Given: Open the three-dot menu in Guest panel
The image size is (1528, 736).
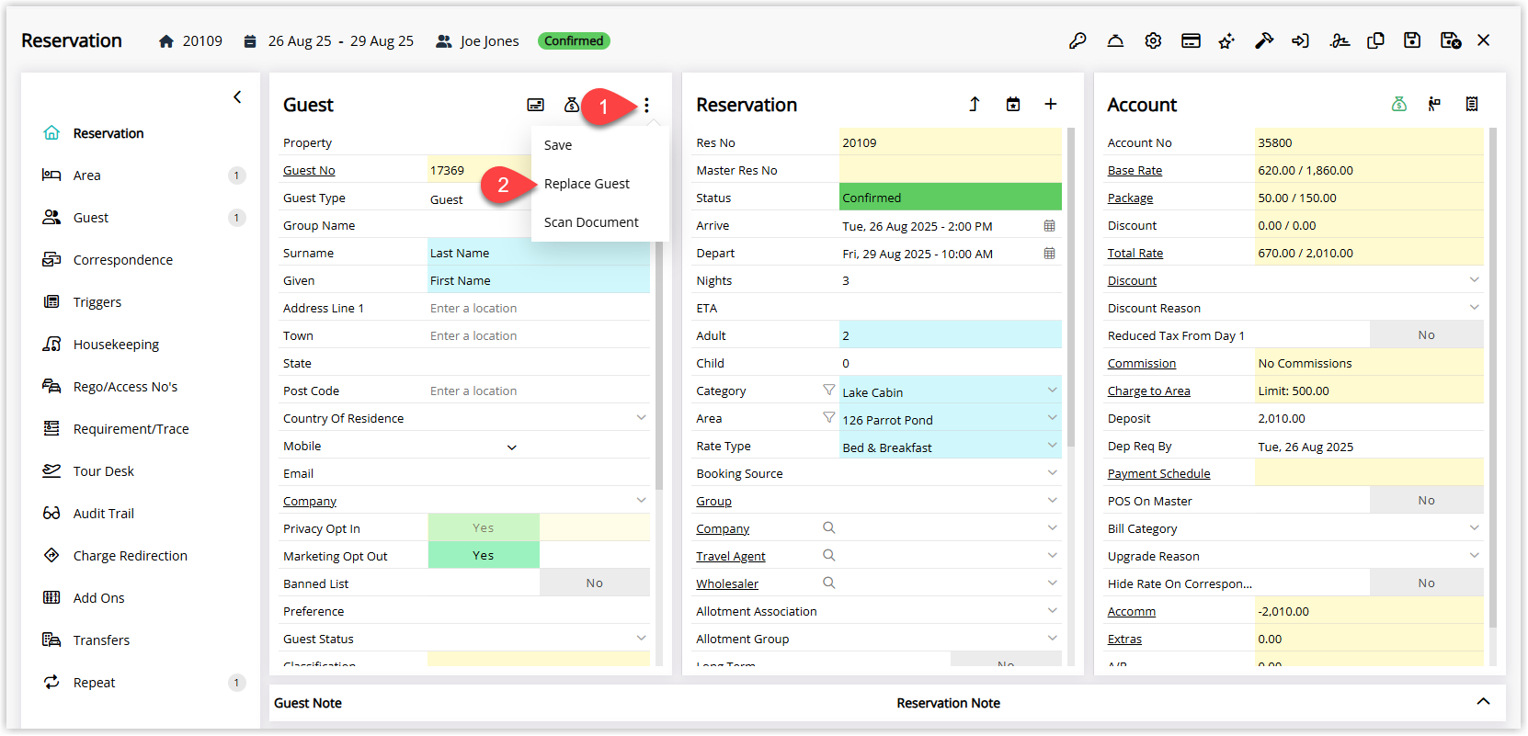Looking at the screenshot, I should (646, 105).
